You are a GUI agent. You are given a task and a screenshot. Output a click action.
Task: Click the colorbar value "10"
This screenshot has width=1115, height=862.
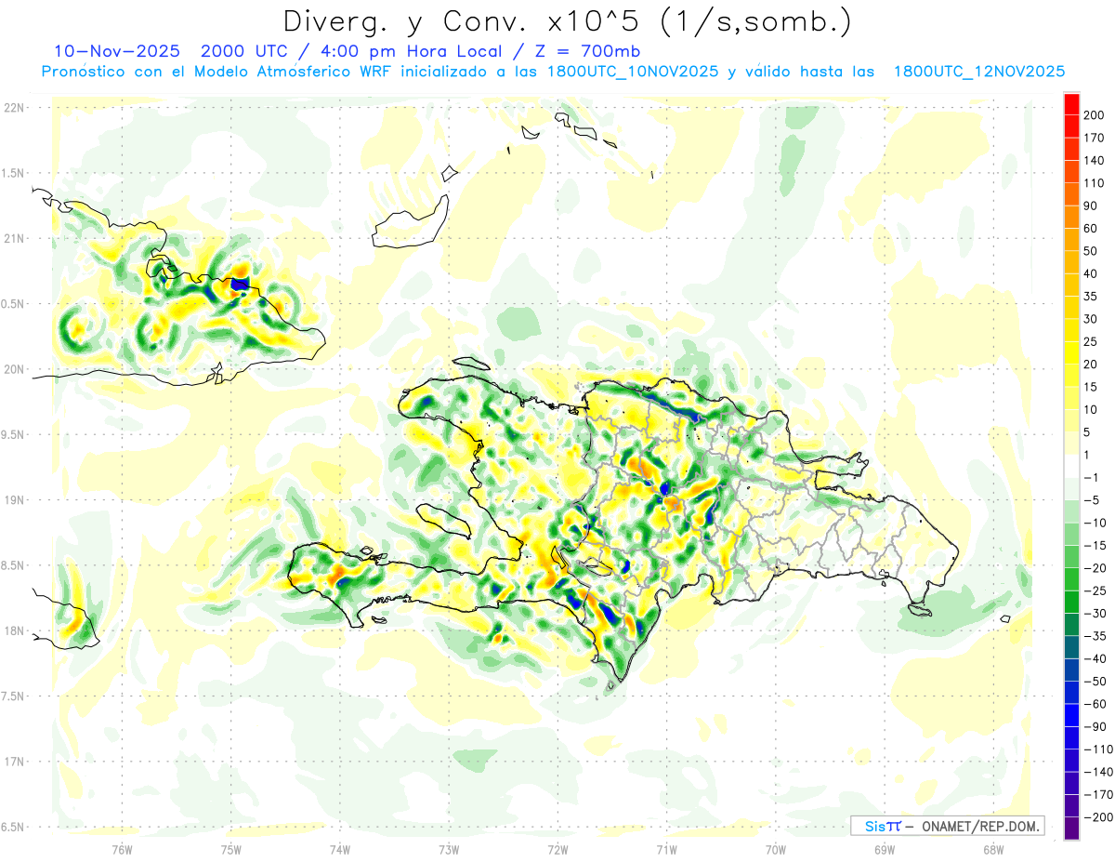click(1093, 409)
